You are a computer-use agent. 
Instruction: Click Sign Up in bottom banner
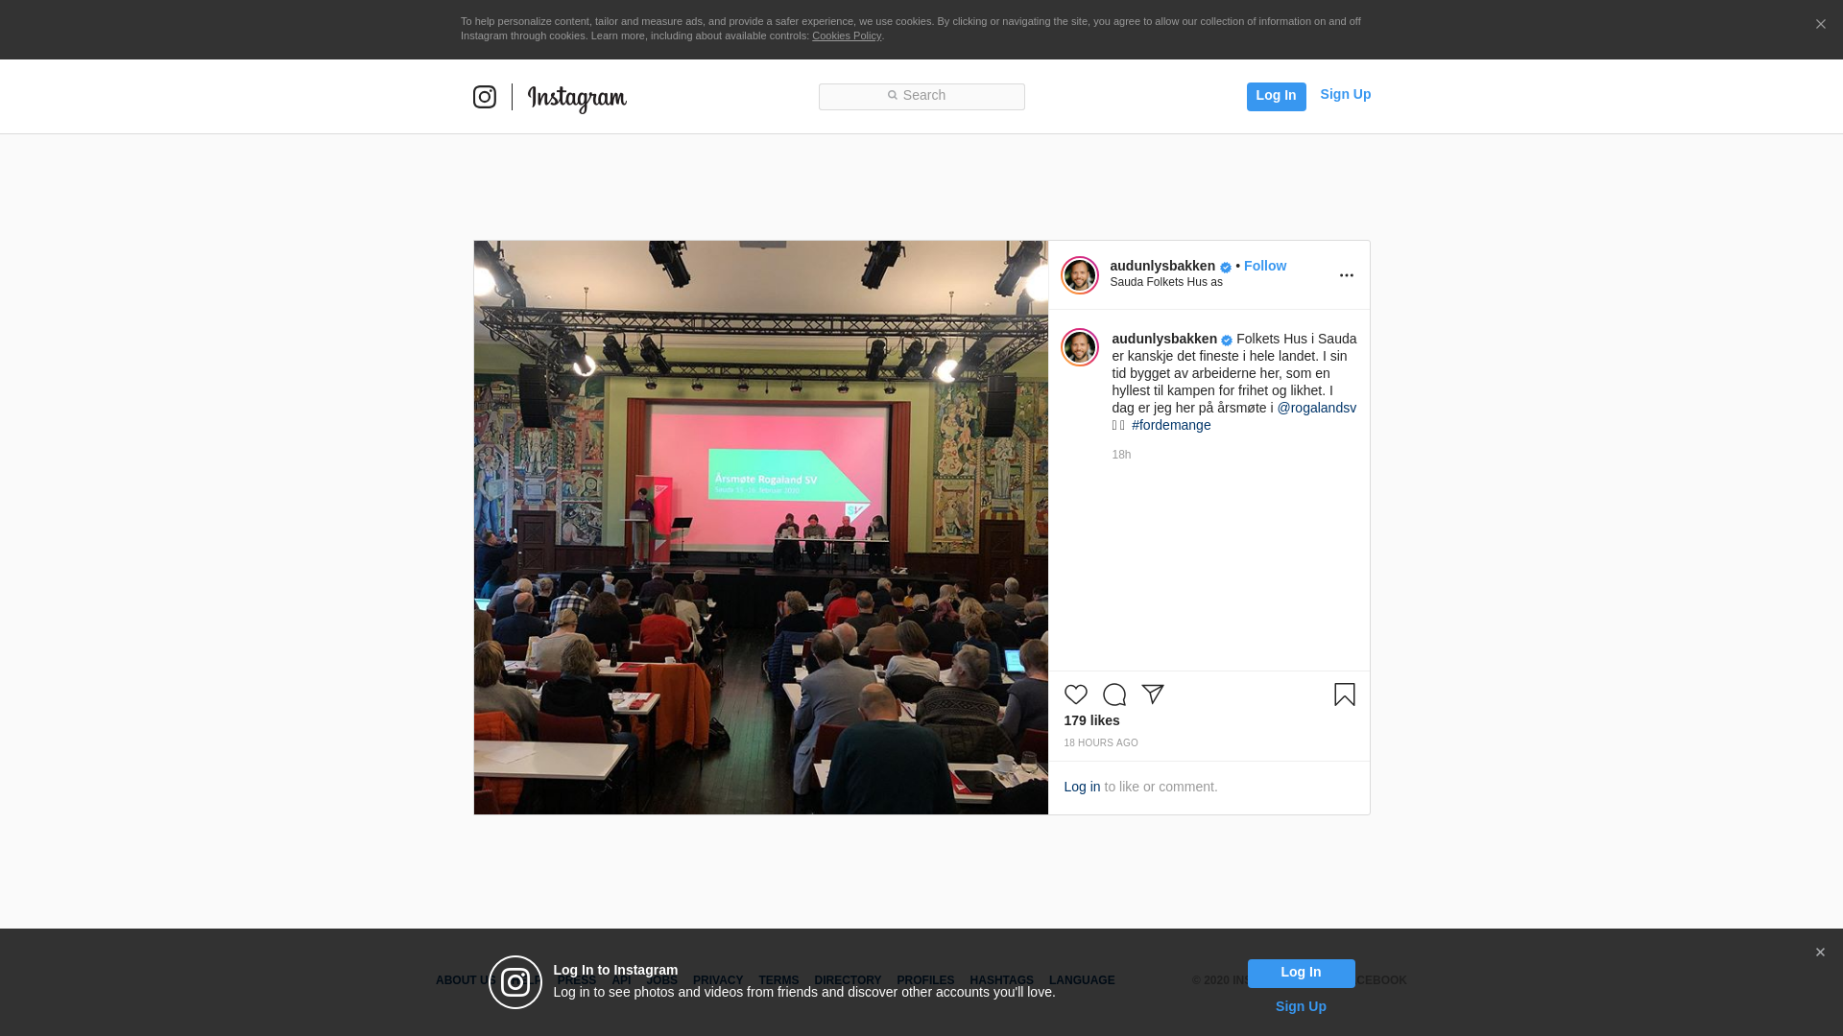1301,1006
